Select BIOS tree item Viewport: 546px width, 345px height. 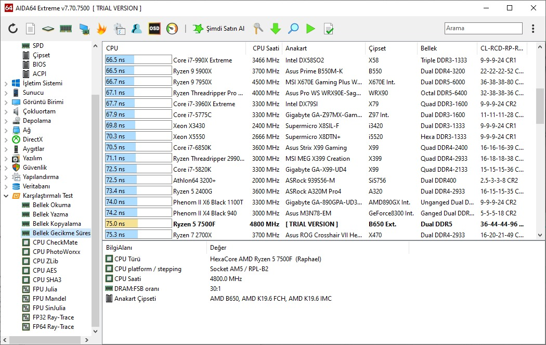click(39, 65)
